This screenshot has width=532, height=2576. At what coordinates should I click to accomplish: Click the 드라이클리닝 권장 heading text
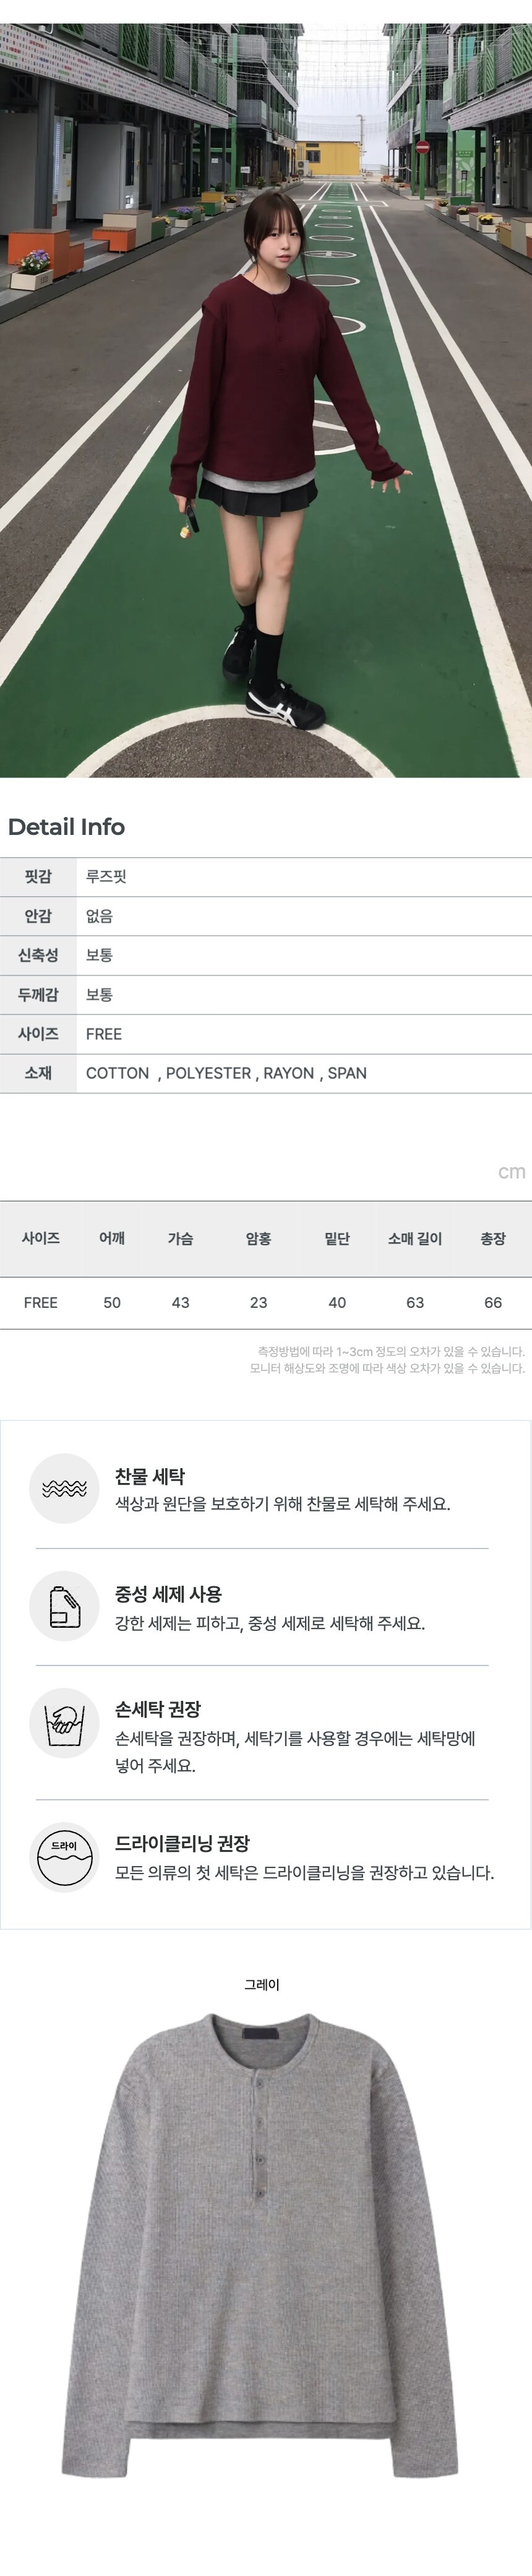pyautogui.click(x=182, y=1843)
